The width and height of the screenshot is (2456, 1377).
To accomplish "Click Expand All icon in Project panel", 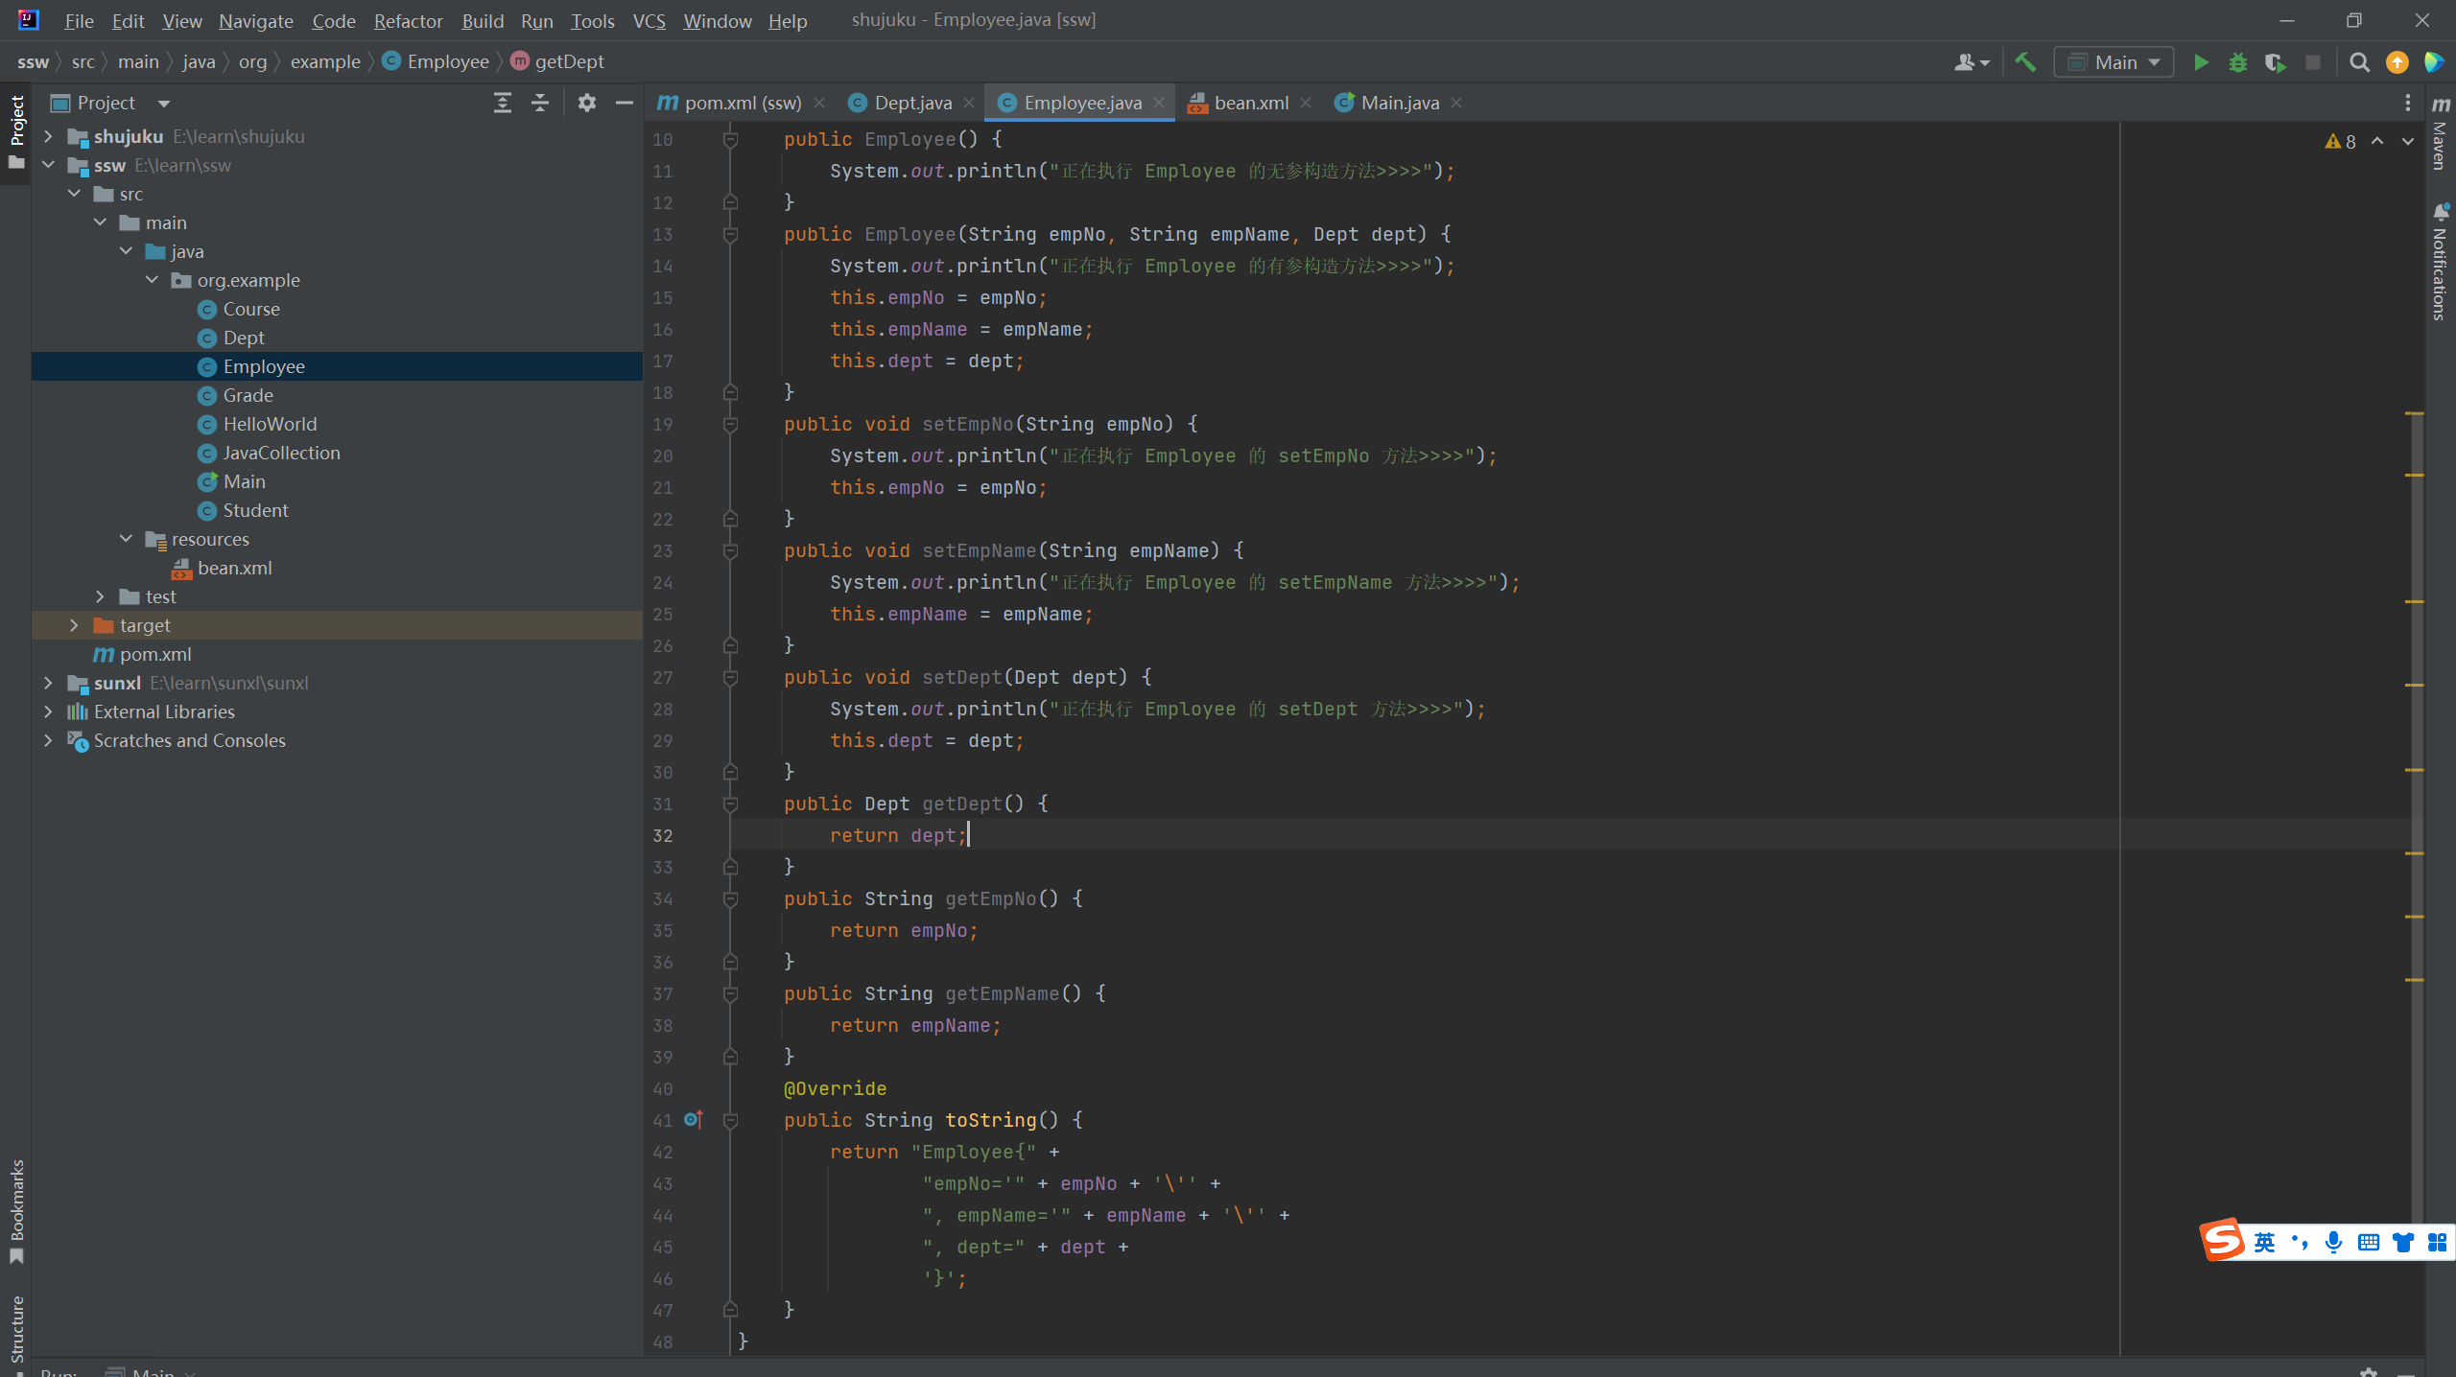I will 502,103.
